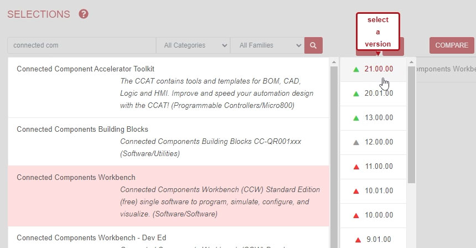Viewport: 476px width, 248px height.
Task: Select version 9.01.00
Action: 373,238
